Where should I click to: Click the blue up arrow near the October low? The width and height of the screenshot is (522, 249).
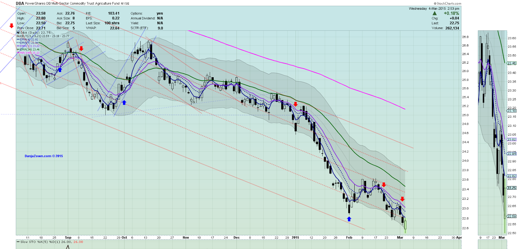(124, 102)
